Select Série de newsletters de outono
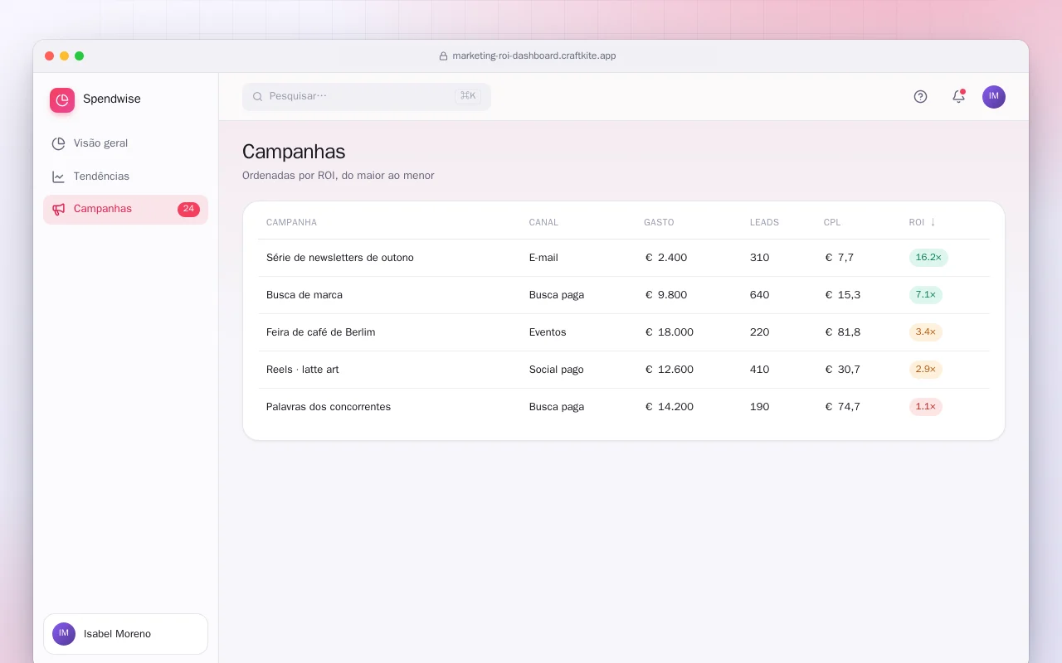Screen dimensions: 1062x663 tap(340, 258)
